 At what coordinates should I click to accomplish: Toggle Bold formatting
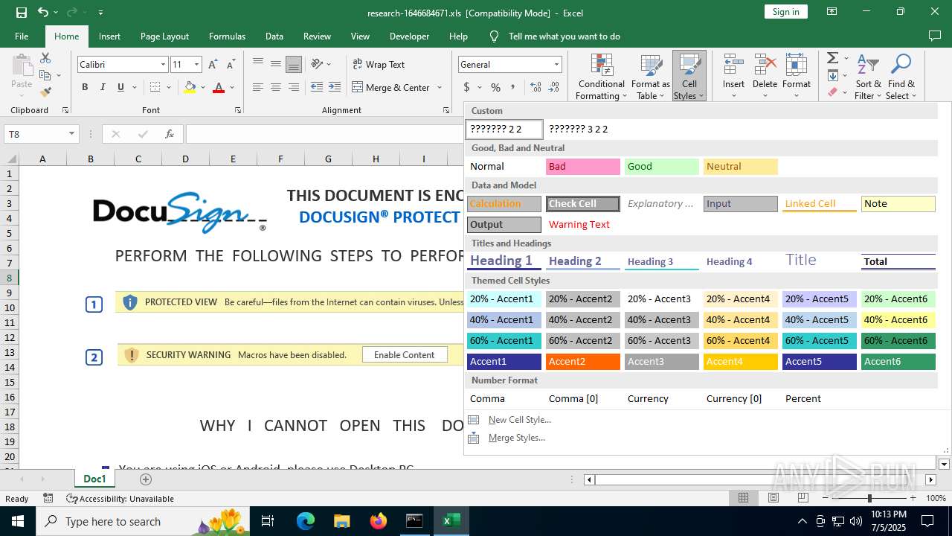point(85,88)
